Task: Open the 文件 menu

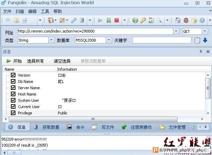Action: [7, 12]
